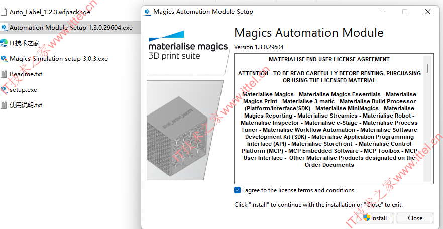Select the setup.exe file name

pyautogui.click(x=24, y=90)
